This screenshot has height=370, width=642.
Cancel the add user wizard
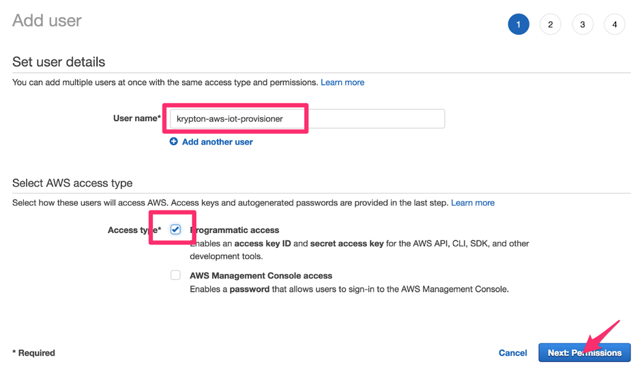(512, 353)
